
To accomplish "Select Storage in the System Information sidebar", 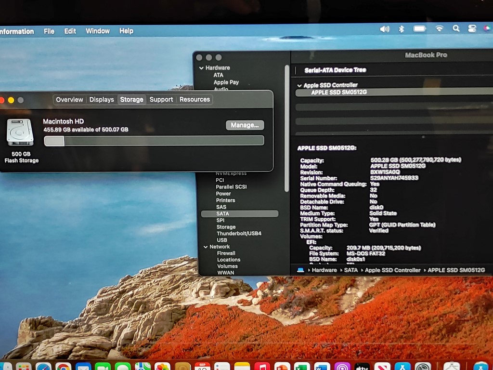I will click(226, 227).
